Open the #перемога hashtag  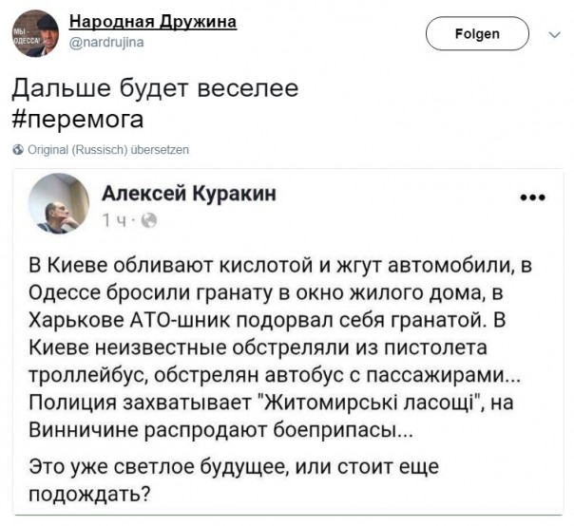pos(78,121)
